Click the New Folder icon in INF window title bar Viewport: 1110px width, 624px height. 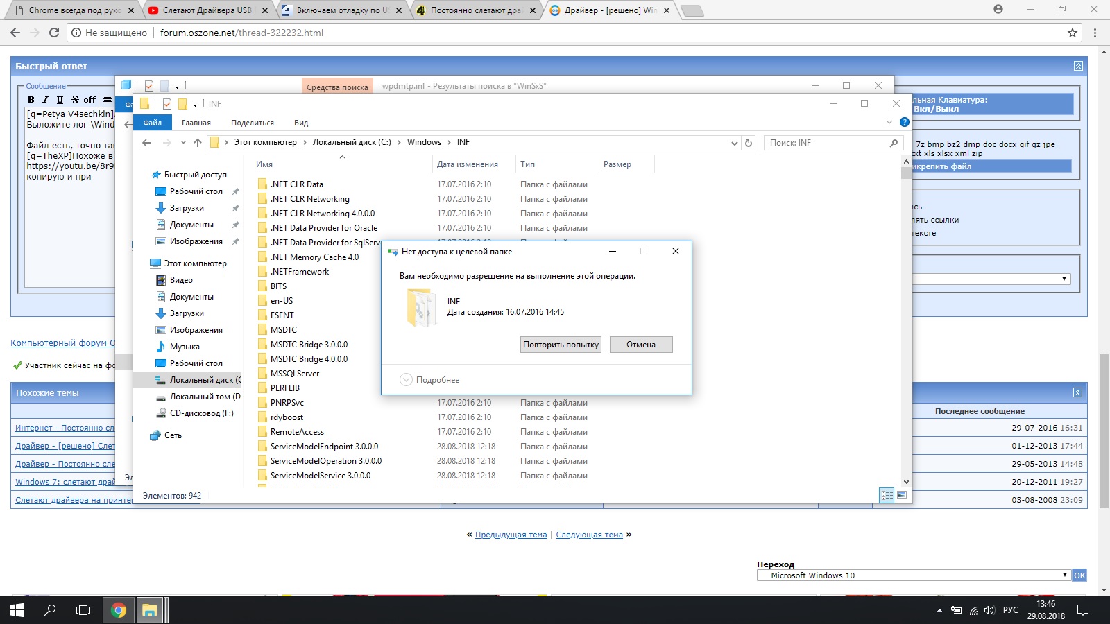[183, 104]
